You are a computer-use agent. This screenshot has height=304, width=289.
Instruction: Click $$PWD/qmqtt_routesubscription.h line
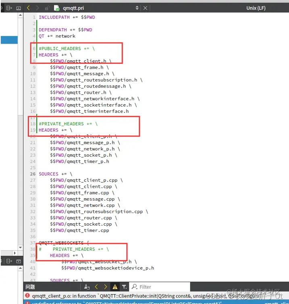click(x=96, y=80)
